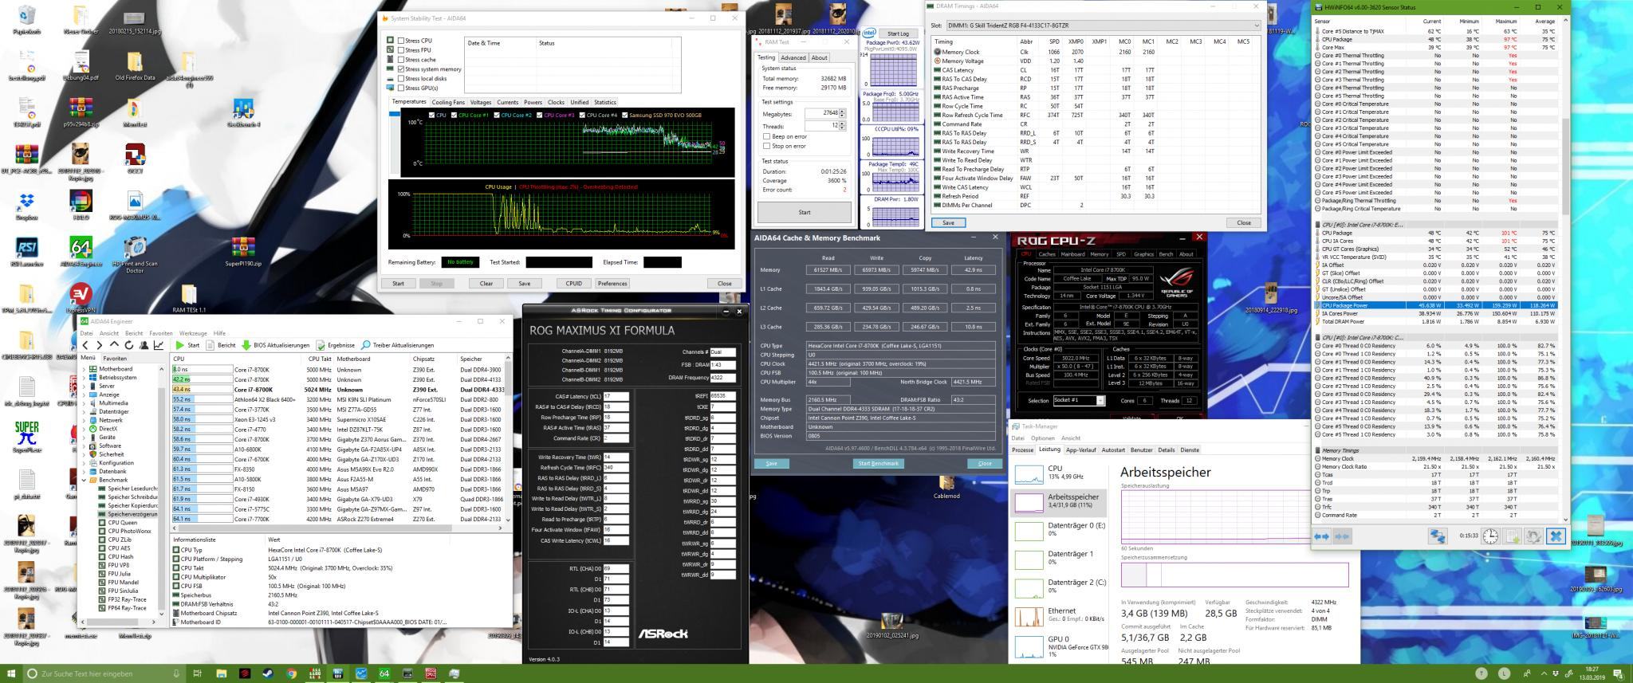Expand the Software tree node

point(85,446)
